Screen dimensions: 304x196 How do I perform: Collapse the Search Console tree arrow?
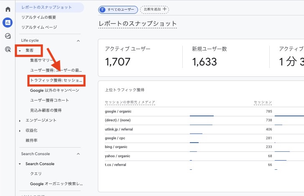tap(20, 164)
